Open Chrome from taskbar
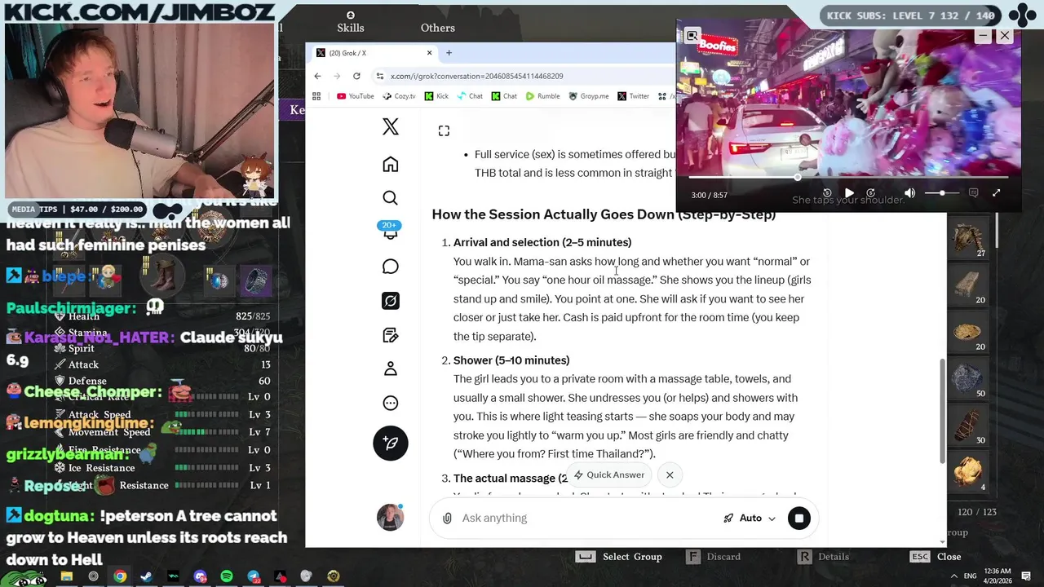The width and height of the screenshot is (1044, 587). point(120,576)
